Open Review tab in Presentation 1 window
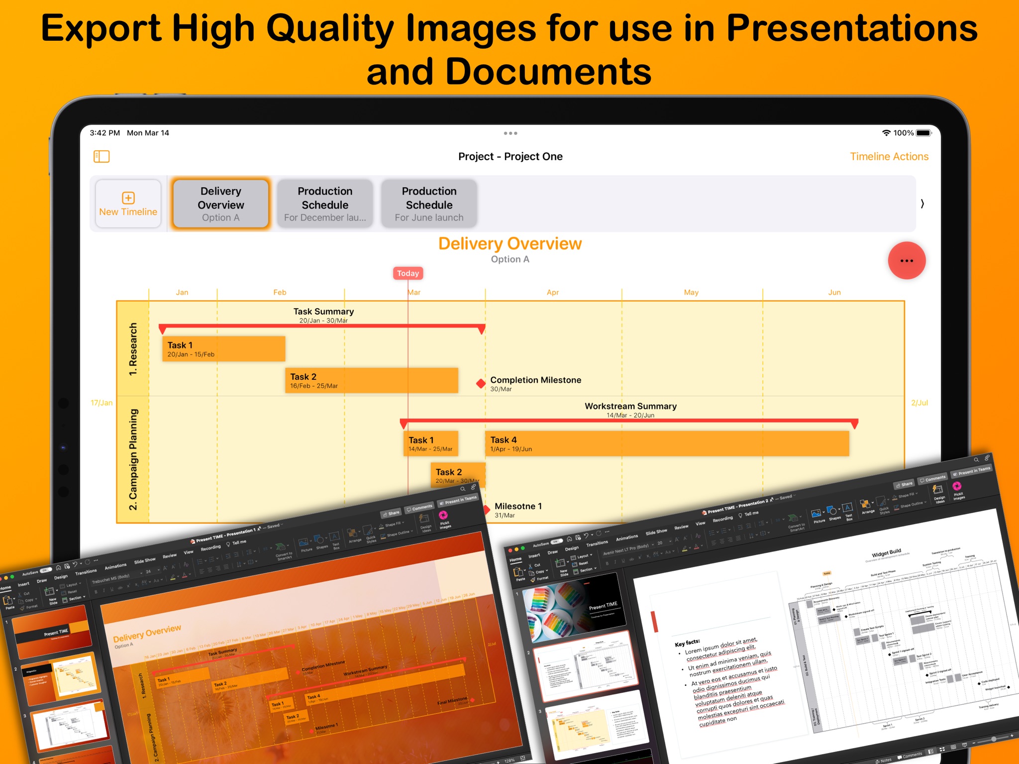The width and height of the screenshot is (1019, 764). tap(170, 556)
